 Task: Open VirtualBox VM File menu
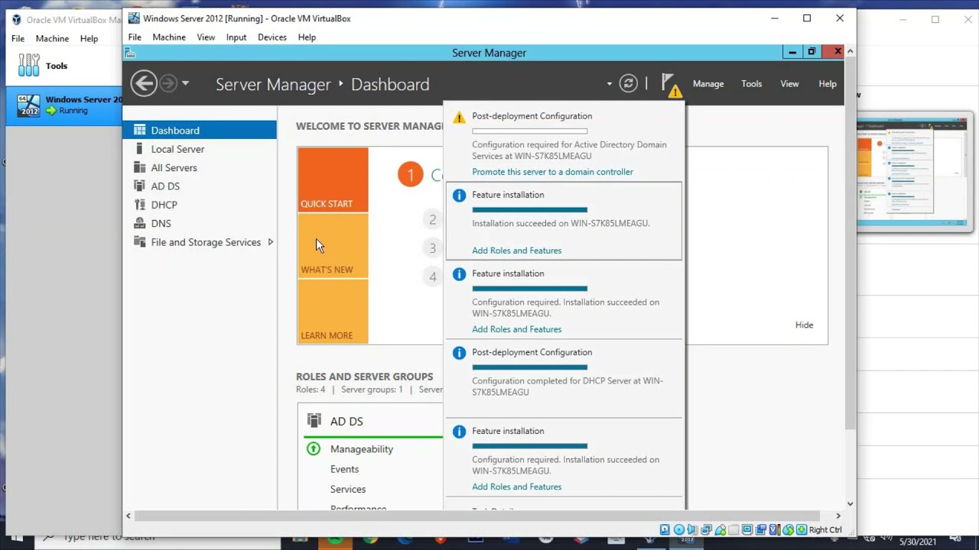(135, 37)
